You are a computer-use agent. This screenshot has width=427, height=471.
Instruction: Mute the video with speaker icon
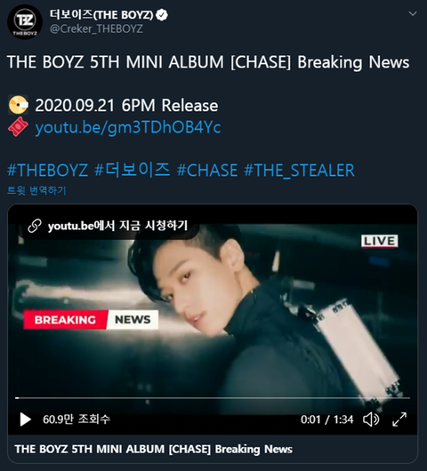point(371,419)
